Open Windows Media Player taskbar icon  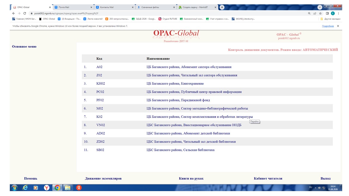[x=36, y=188]
